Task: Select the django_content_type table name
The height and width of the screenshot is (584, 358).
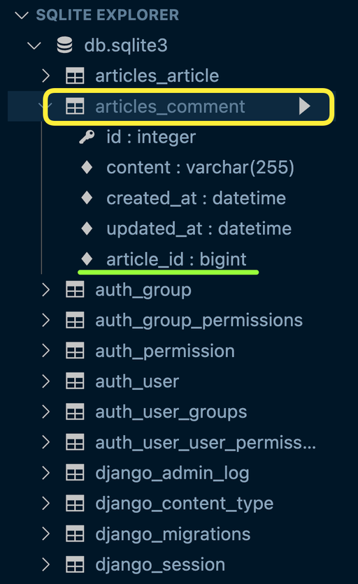Action: coord(184,504)
